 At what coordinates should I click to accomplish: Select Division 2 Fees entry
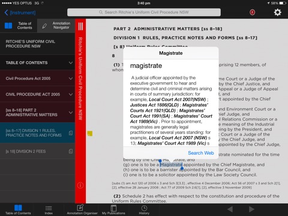point(37,151)
